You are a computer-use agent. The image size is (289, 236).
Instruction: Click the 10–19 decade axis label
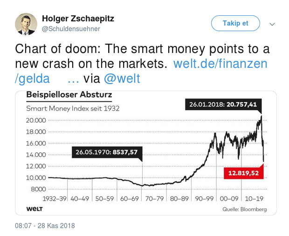pos(254,199)
